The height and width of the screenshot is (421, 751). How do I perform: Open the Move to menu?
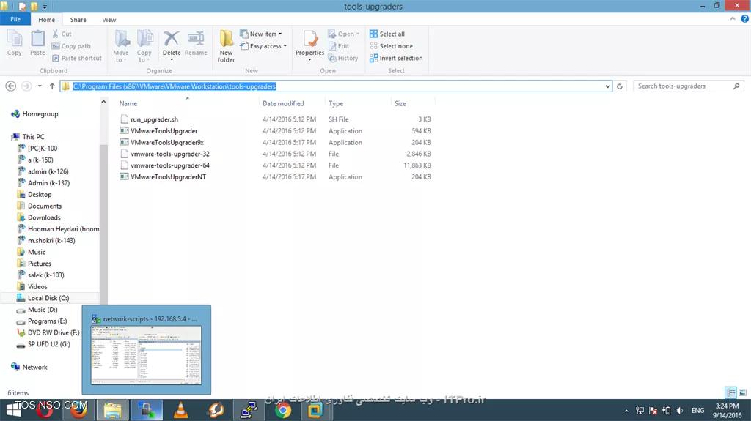(x=121, y=46)
